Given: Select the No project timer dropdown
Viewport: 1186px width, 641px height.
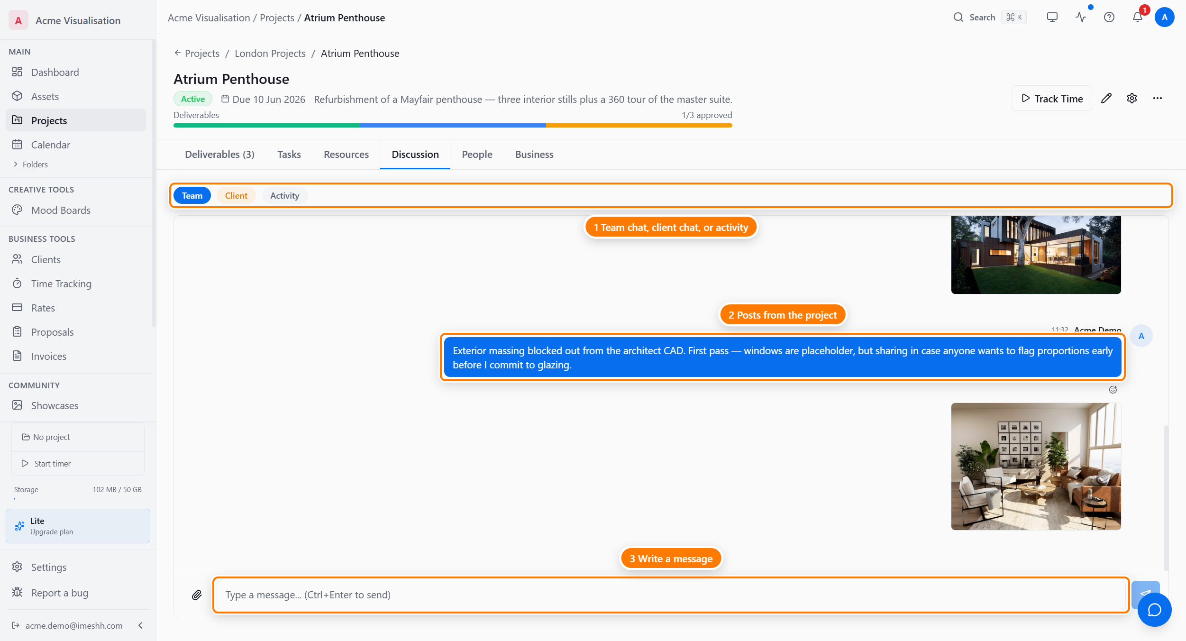Looking at the screenshot, I should point(78,437).
